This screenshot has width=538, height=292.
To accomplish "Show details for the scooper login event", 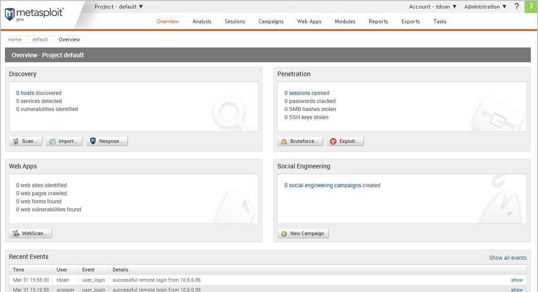I will 517,290.
